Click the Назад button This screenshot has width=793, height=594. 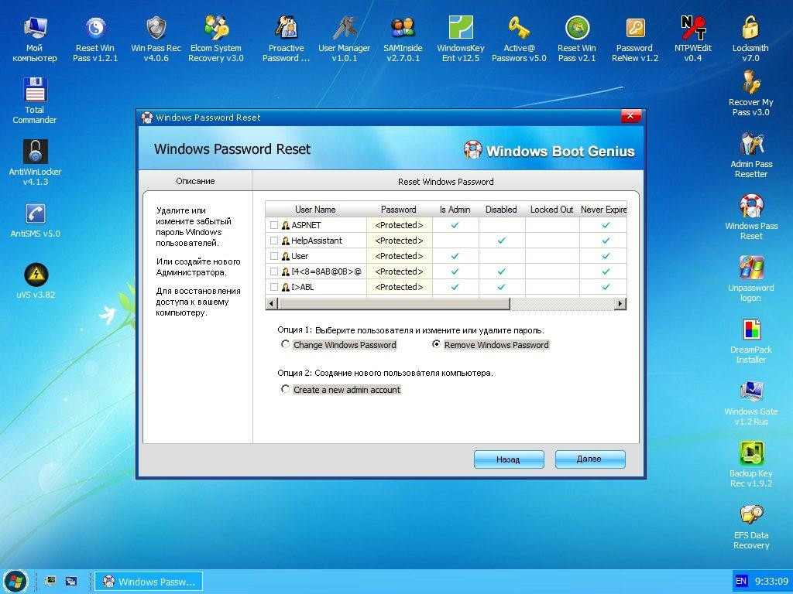point(509,459)
